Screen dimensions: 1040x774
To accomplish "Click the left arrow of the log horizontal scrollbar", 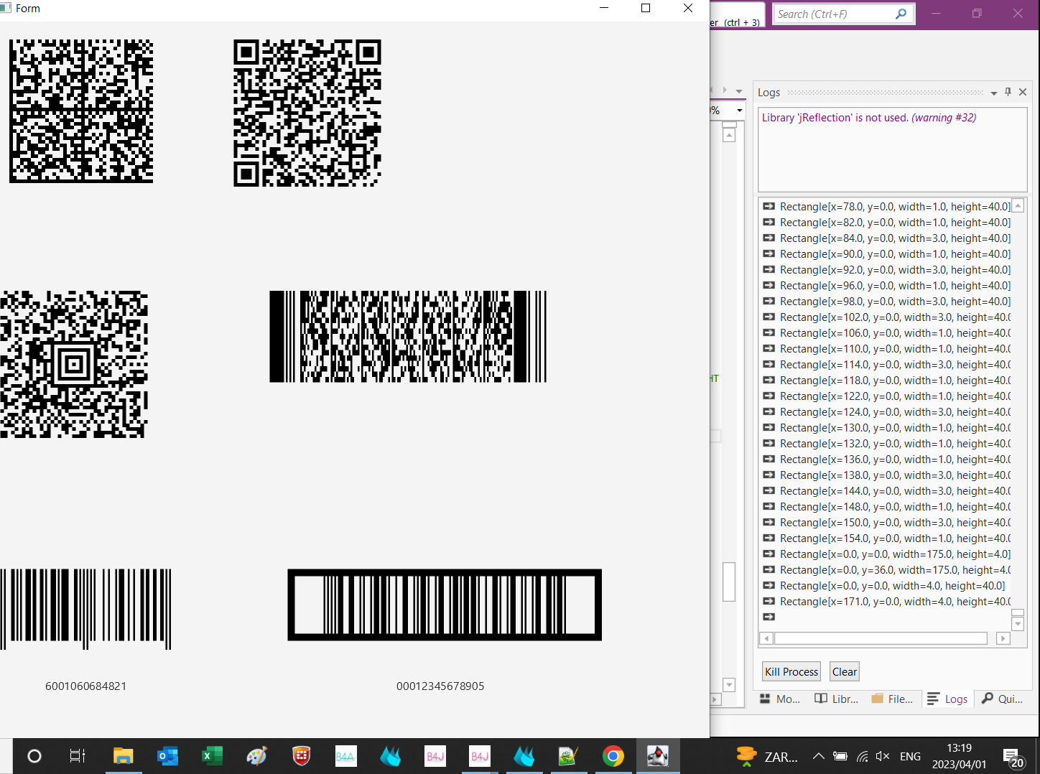I will [766, 638].
